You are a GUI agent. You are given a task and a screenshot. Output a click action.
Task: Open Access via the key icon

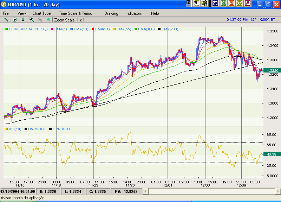(248, 4)
